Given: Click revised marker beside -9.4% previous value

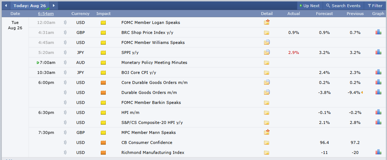Looking at the screenshot, I should click(362, 92).
